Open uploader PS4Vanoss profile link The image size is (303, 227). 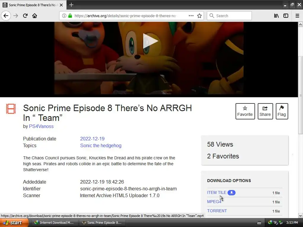pyautogui.click(x=41, y=126)
